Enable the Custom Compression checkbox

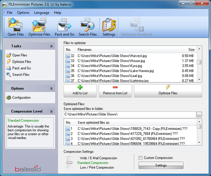(141, 158)
